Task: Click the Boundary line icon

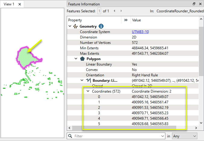Action: click(x=88, y=81)
